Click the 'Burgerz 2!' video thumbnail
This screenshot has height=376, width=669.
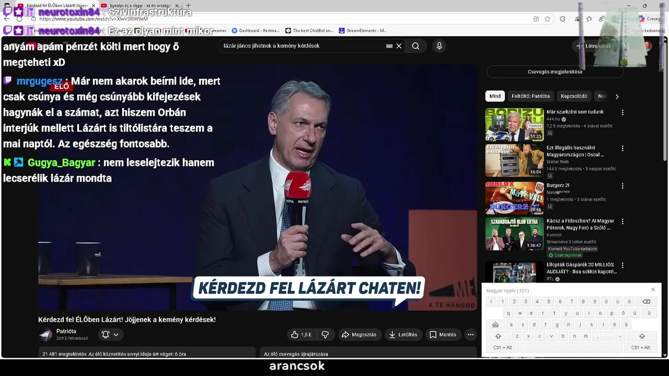point(515,198)
